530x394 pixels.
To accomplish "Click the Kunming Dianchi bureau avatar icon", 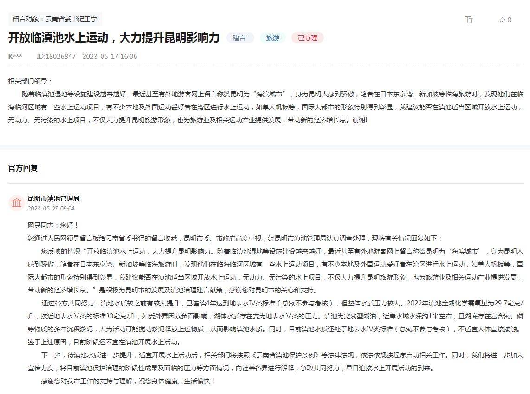I will 17,203.
